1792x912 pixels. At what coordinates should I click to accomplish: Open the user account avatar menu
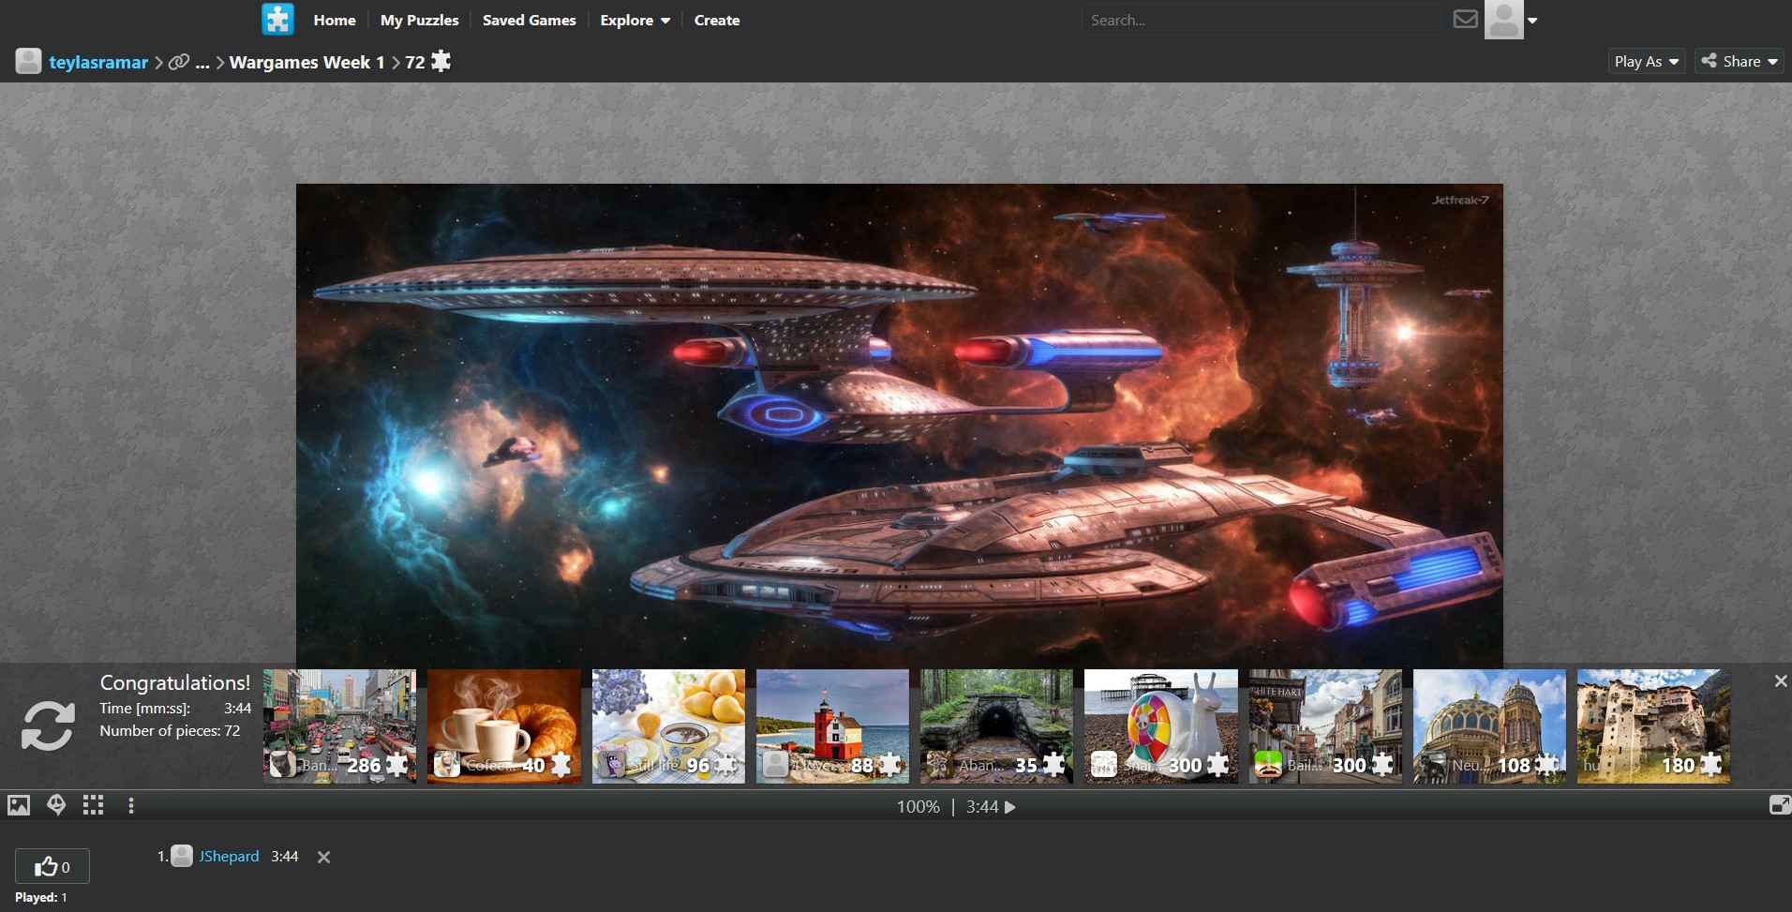click(1511, 20)
